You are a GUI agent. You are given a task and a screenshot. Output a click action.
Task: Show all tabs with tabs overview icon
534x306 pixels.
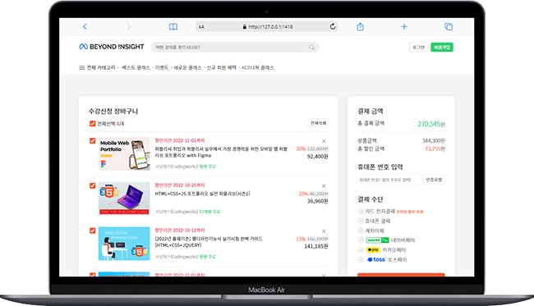pos(449,26)
